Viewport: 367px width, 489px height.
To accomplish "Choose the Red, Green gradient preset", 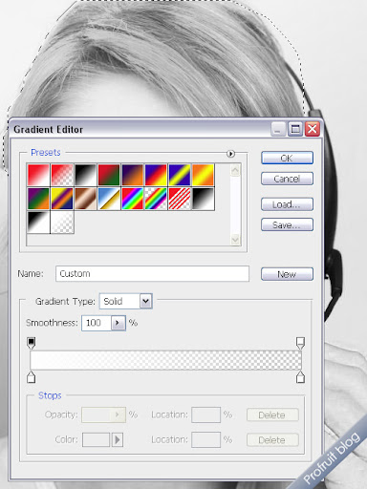I will 109,175.
